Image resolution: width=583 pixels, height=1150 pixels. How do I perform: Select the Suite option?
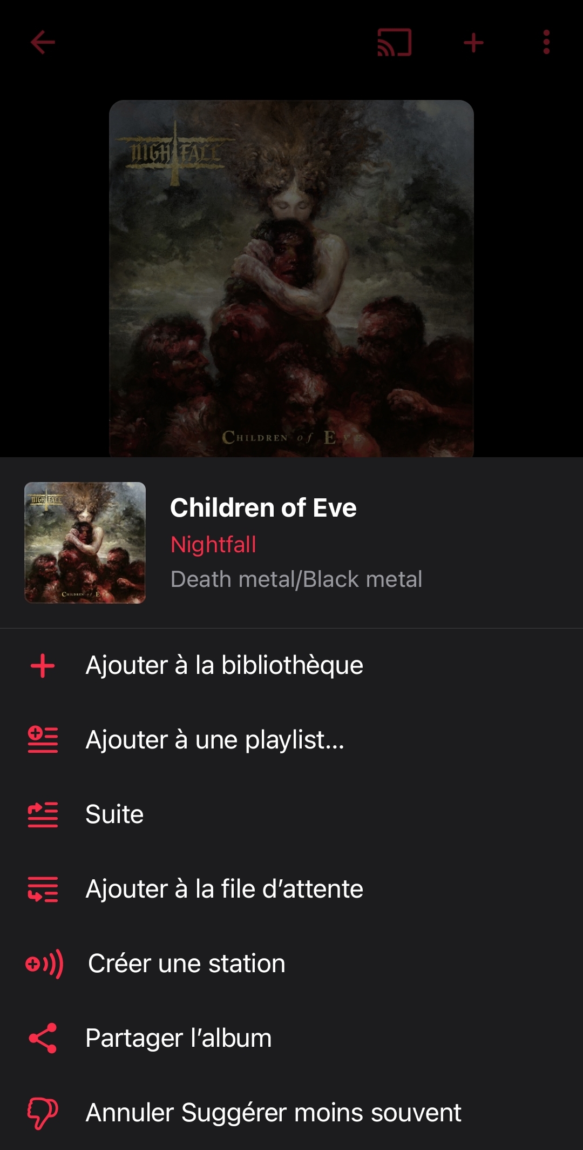[114, 814]
